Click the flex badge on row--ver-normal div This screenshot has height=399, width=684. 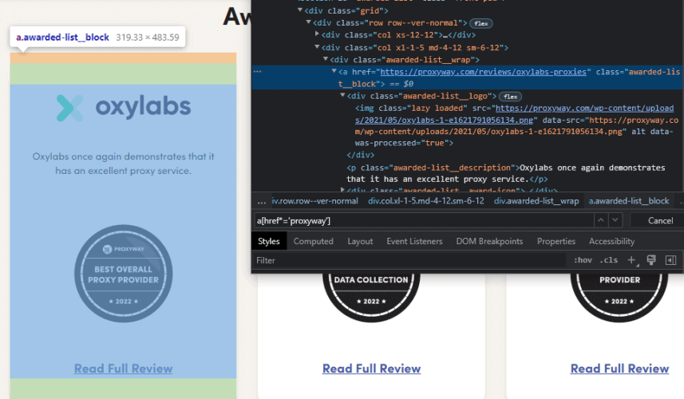point(480,23)
